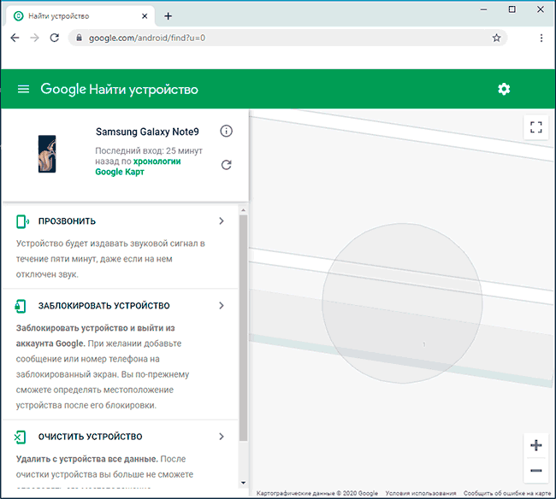Click the Samsung Galaxy Note9 thumbnail
The width and height of the screenshot is (556, 499).
coord(47,154)
